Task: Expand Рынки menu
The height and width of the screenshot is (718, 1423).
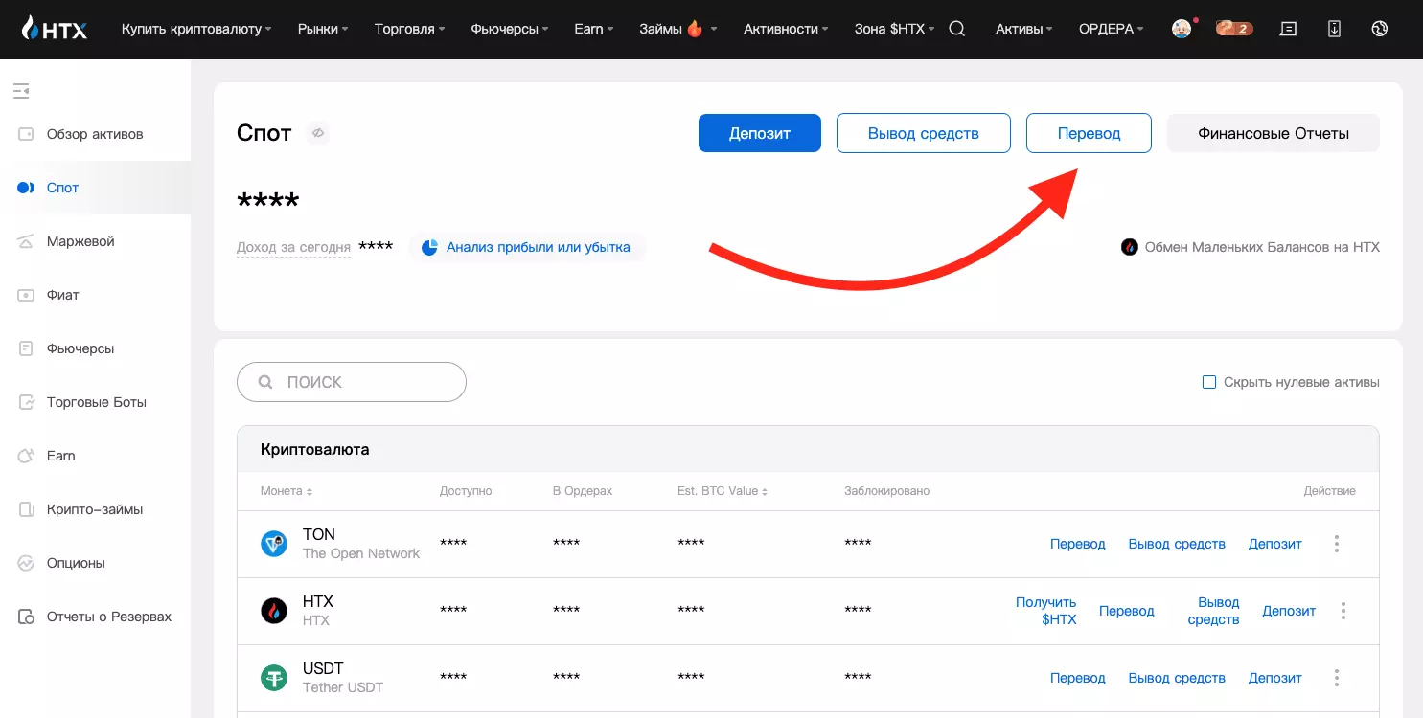Action: pyautogui.click(x=323, y=29)
